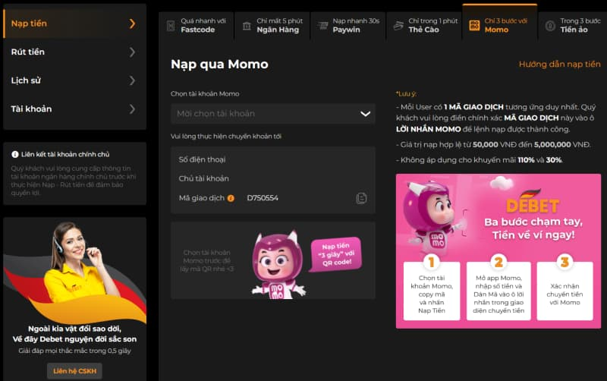Click the orange info icon beside Mã giao dịch
The width and height of the screenshot is (607, 381).
click(x=231, y=198)
